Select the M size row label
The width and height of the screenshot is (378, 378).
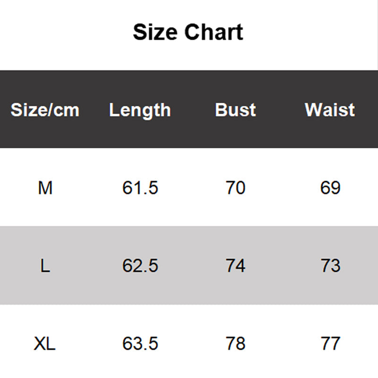(x=45, y=188)
